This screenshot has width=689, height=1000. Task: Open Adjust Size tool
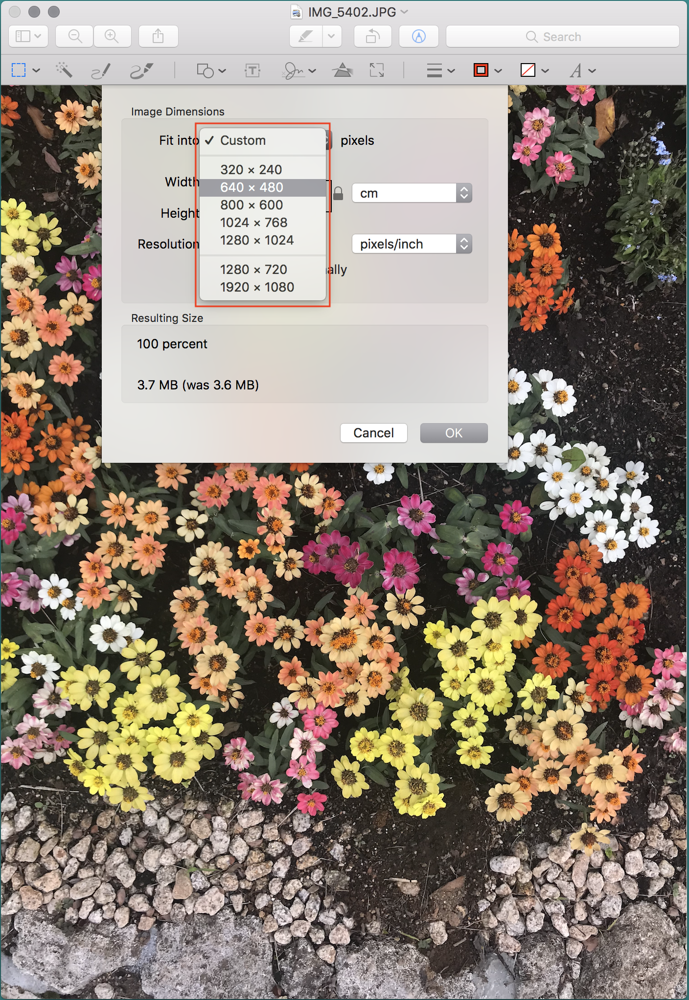[376, 70]
